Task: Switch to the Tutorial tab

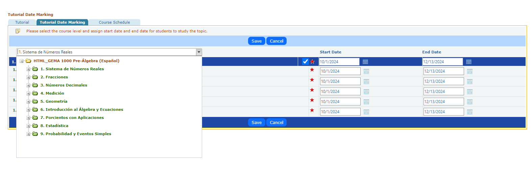Action: tap(22, 22)
